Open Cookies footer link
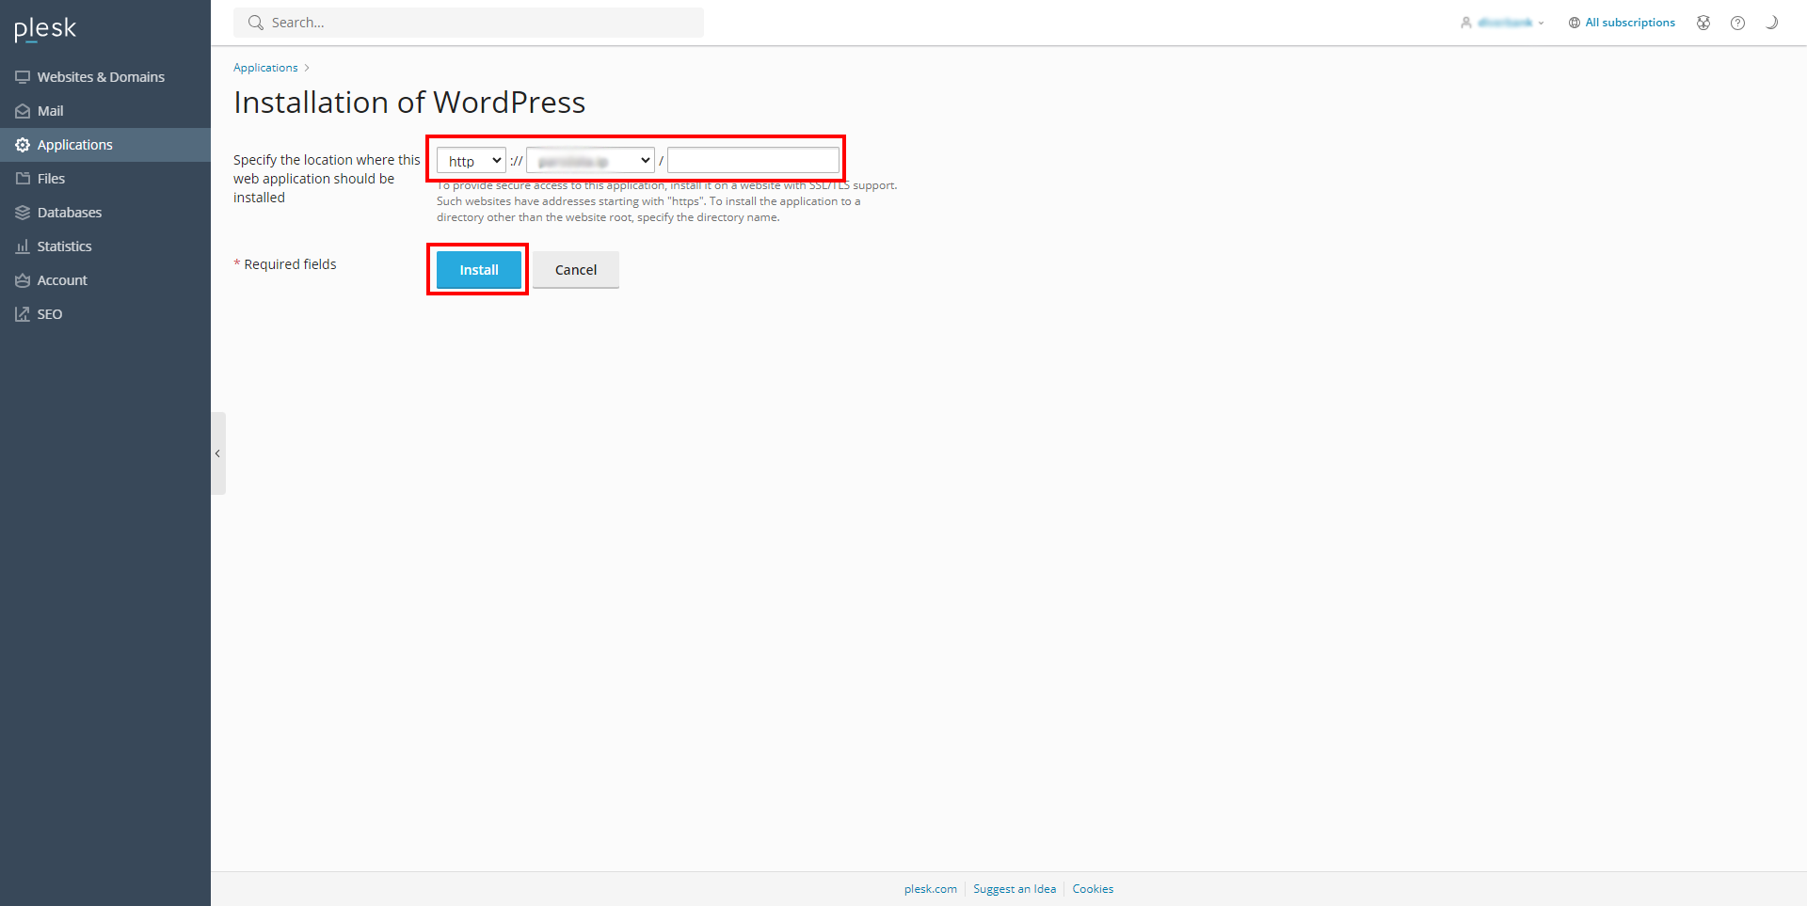 (1093, 889)
